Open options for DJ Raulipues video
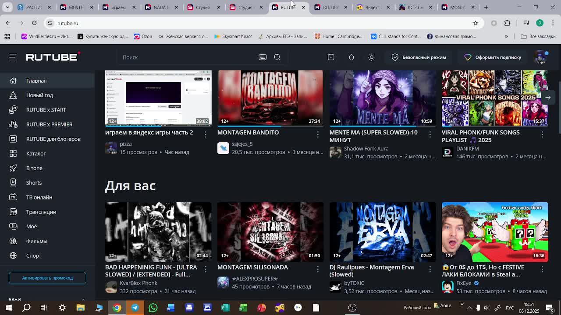This screenshot has height=315, width=561. tap(430, 269)
